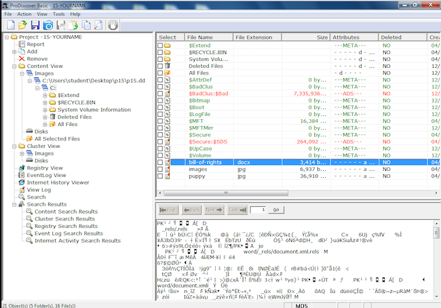Click the round power button toolbar icon
441x308 pixels.
tap(113, 25)
